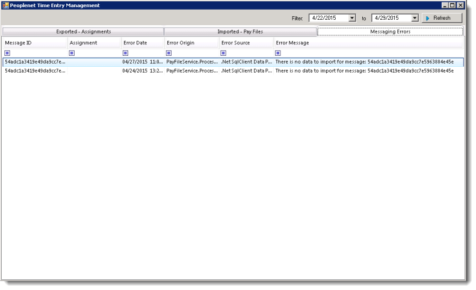Click the 04/27/2015 11:0... error date cell
476x290 pixels.
(143, 62)
